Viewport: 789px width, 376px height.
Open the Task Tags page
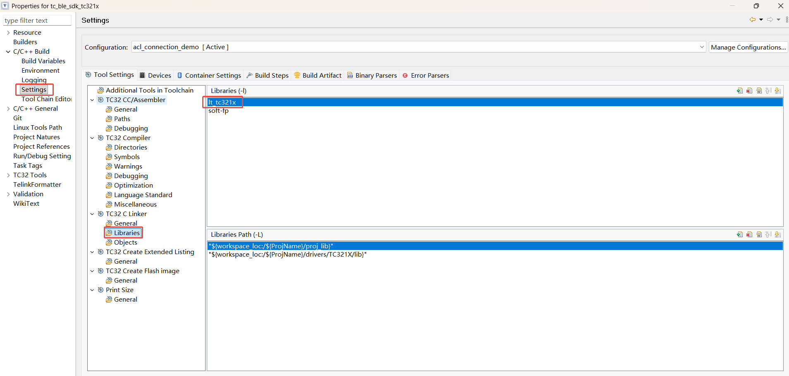tap(28, 166)
